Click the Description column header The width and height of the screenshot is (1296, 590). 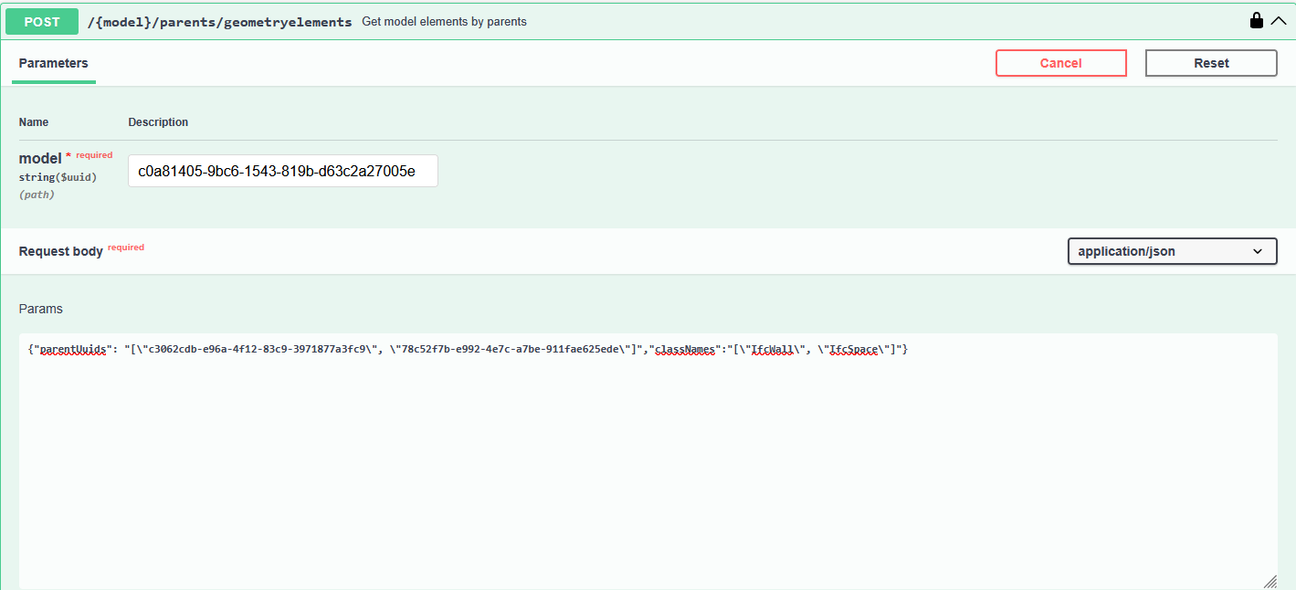pyautogui.click(x=158, y=122)
